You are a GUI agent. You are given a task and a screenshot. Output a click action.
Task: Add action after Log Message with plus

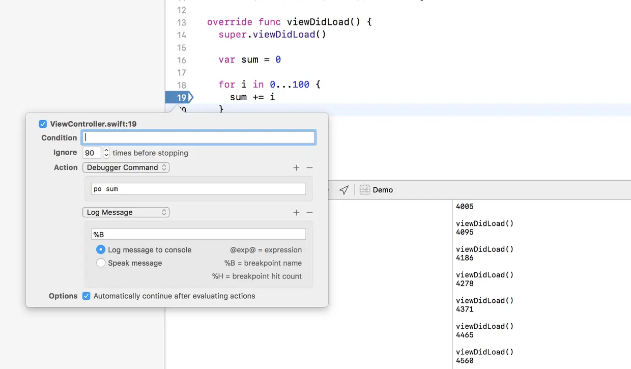click(x=296, y=212)
